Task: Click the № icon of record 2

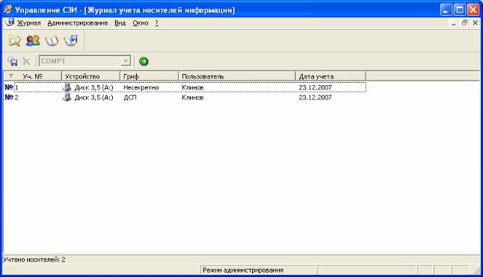Action: click(9, 97)
